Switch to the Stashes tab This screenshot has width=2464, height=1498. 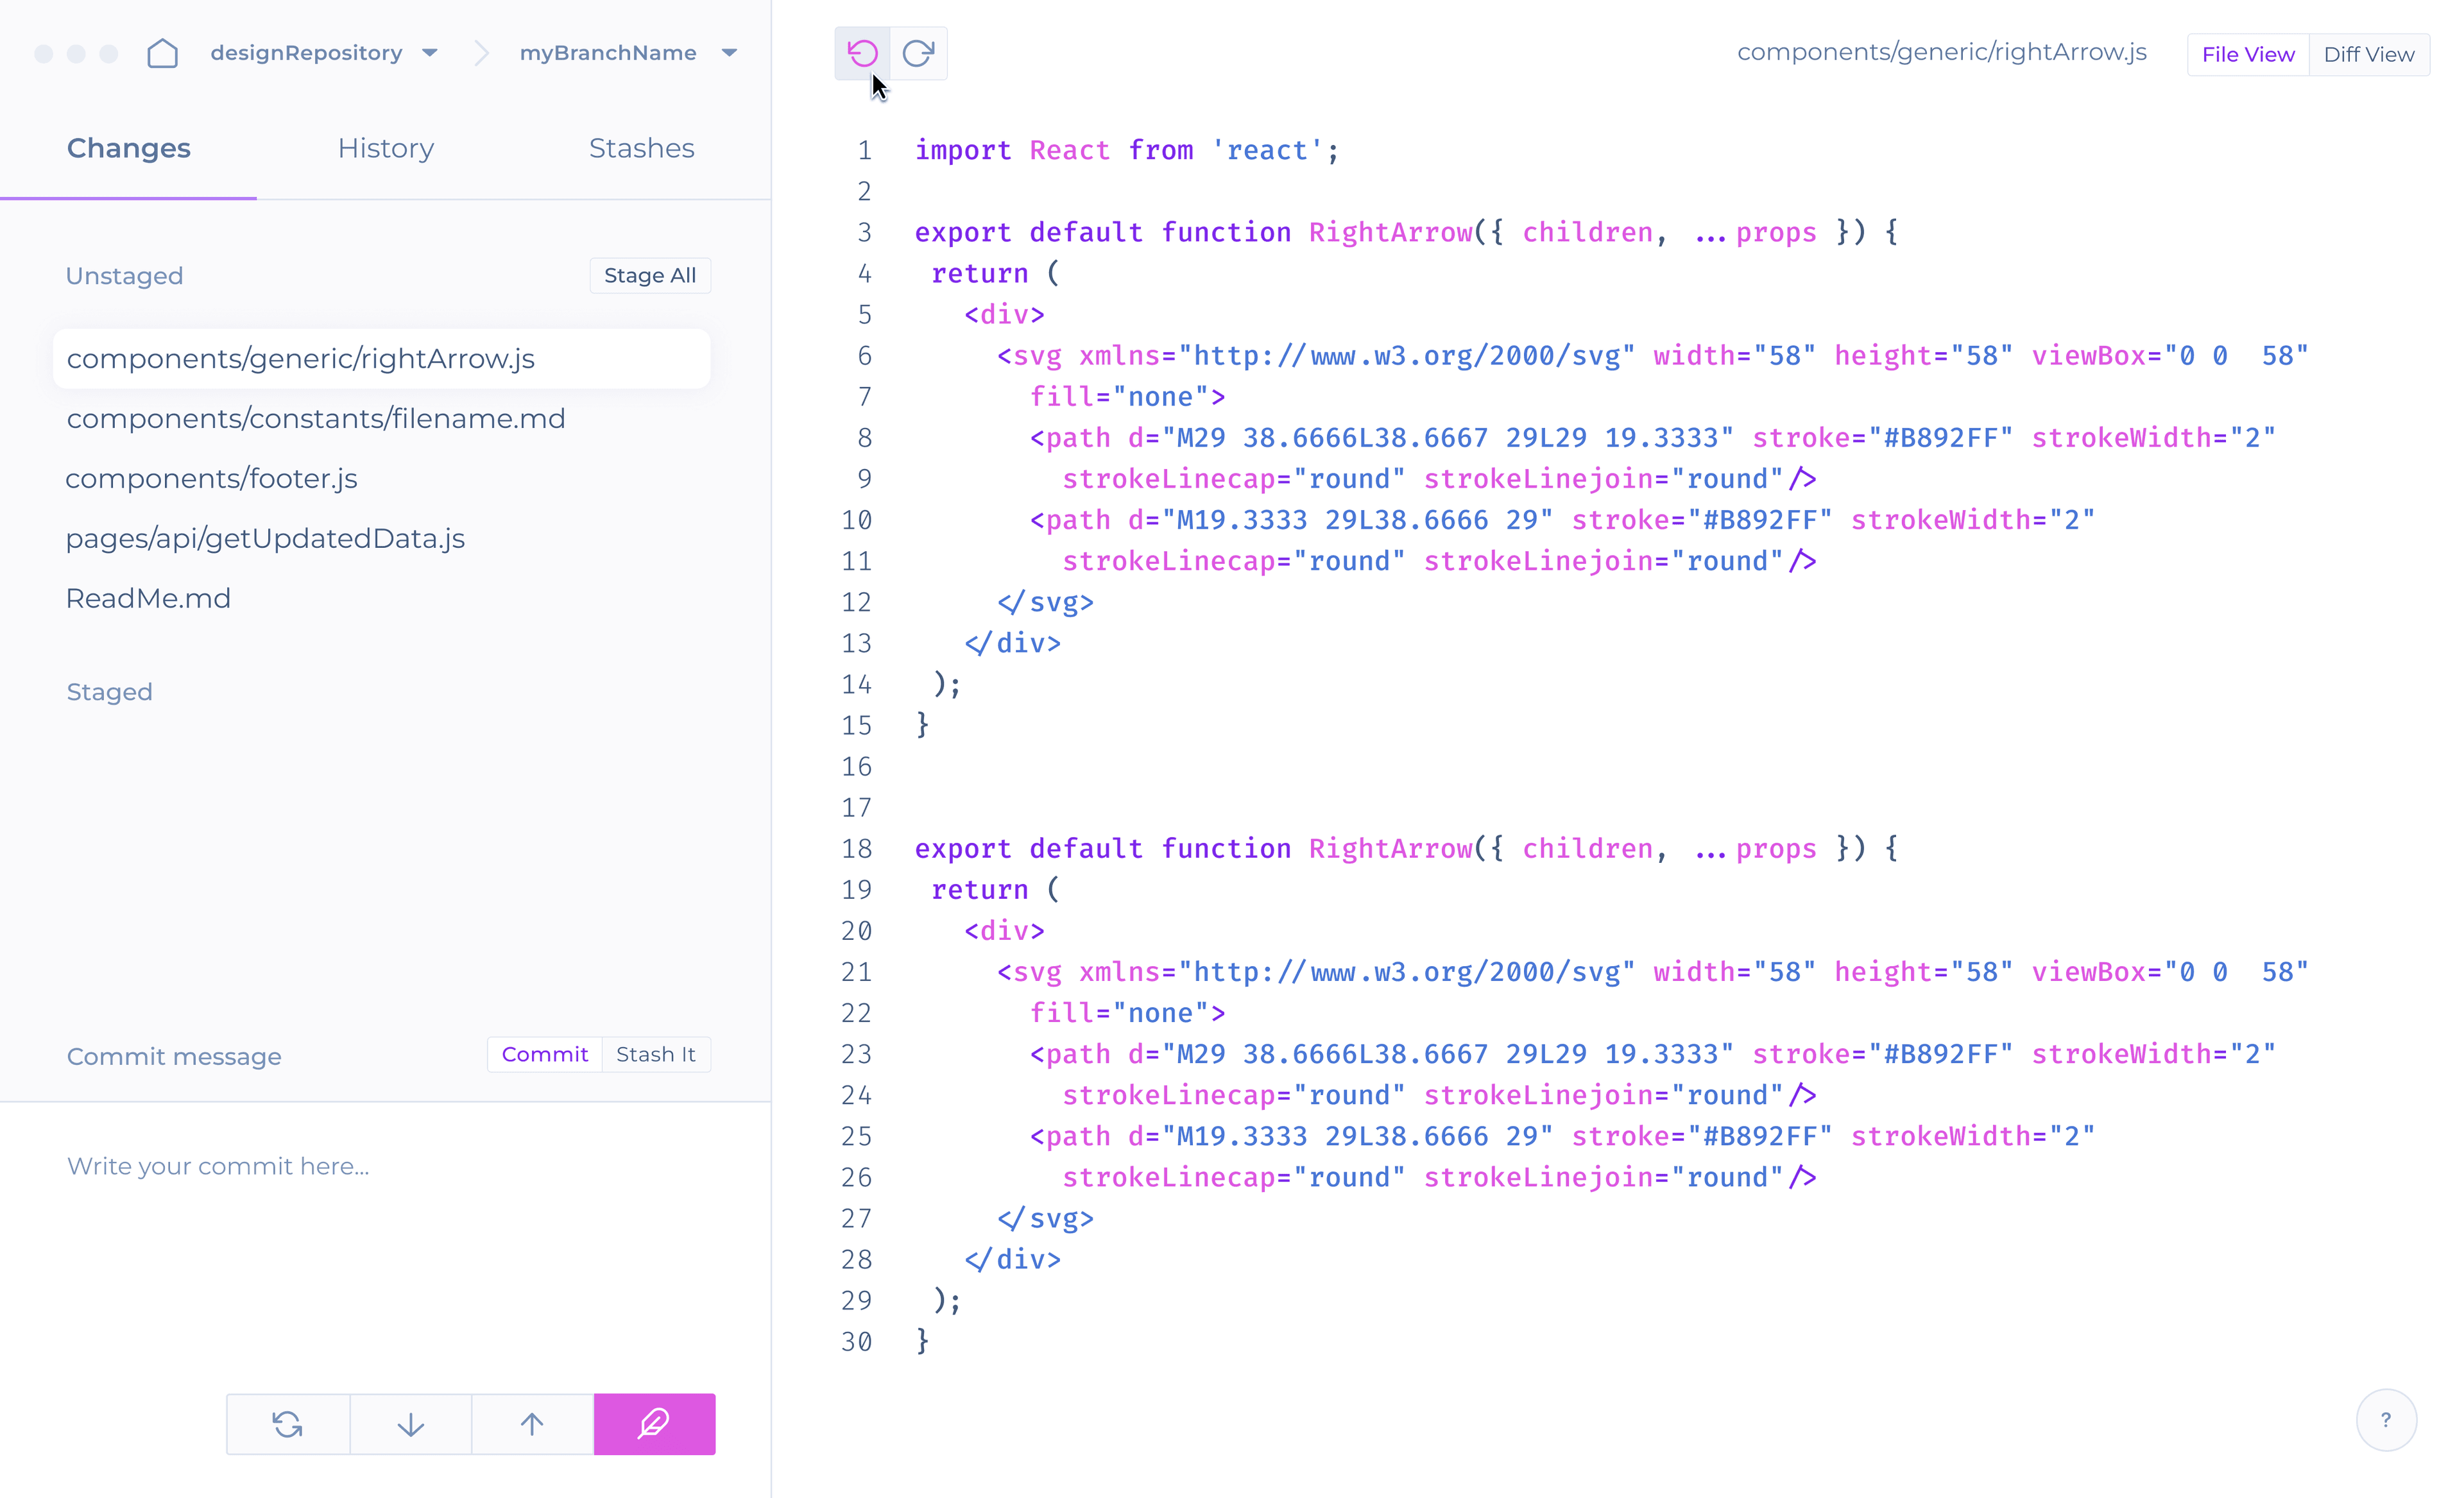(x=642, y=148)
